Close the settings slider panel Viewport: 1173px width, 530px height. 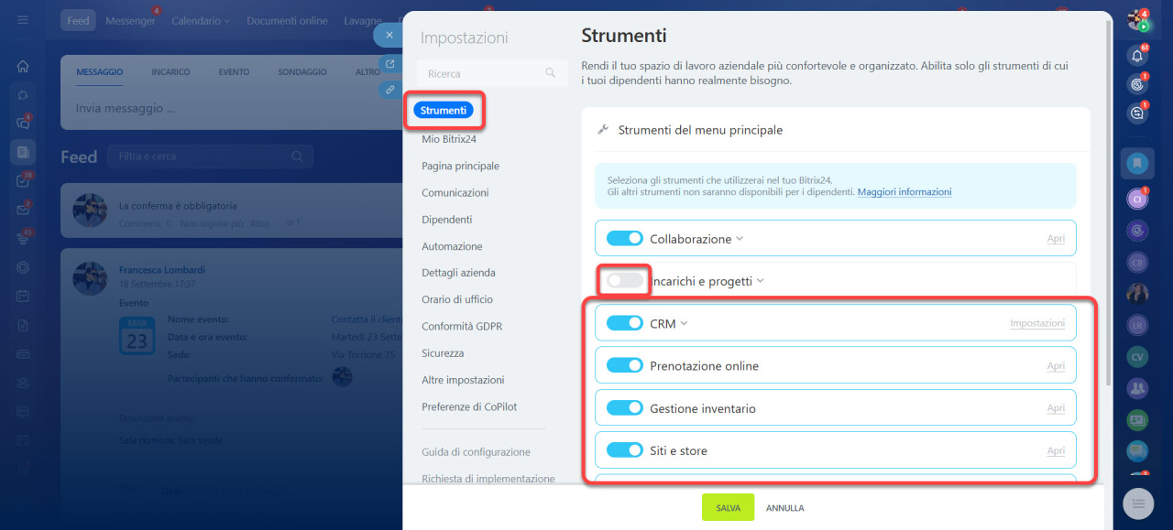coord(389,35)
